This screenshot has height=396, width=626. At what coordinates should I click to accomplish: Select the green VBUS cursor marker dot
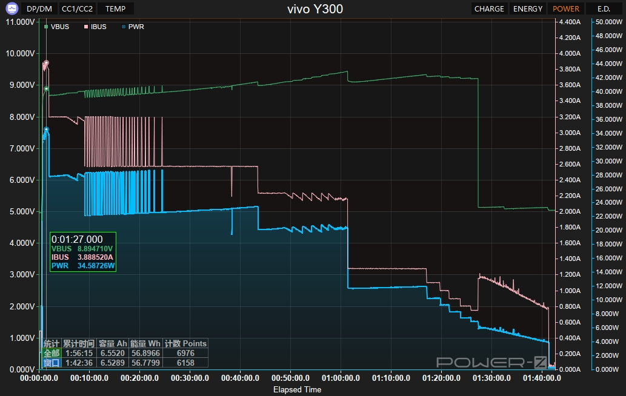tap(46, 88)
